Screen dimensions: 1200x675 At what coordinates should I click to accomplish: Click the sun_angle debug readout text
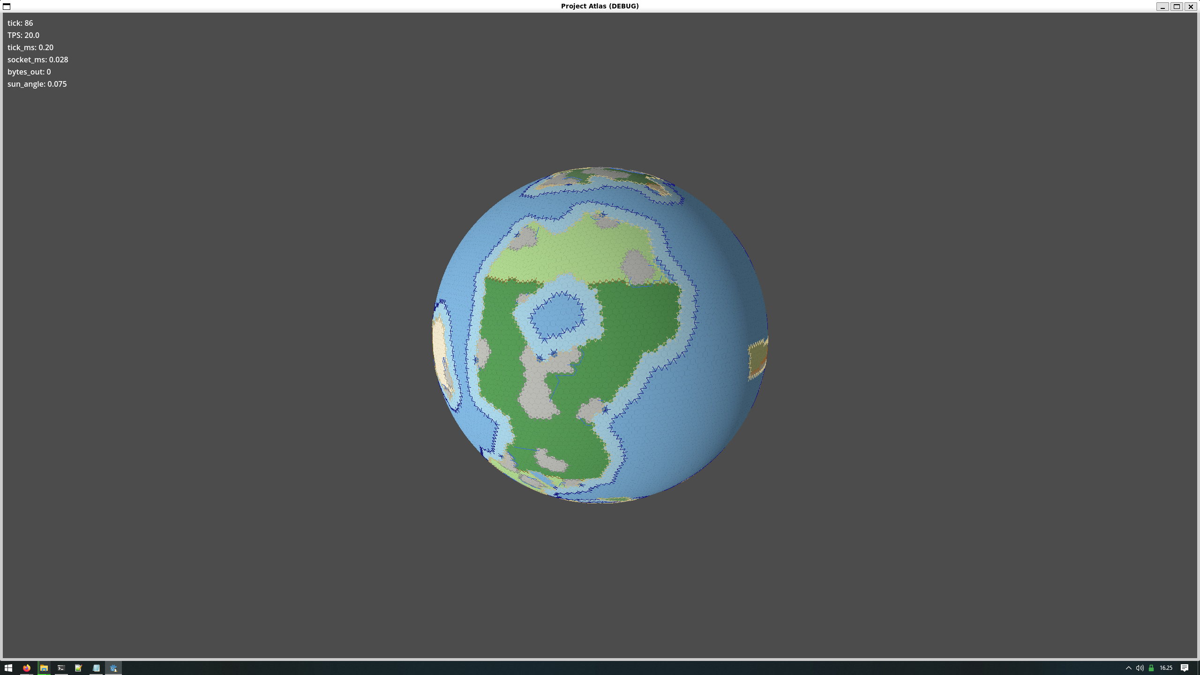[37, 84]
